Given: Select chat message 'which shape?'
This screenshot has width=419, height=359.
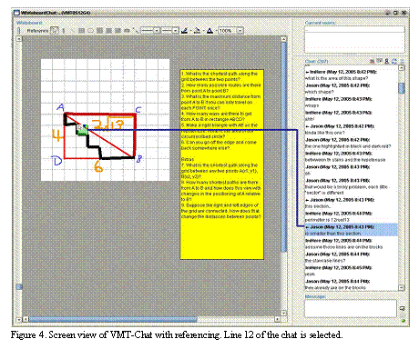Looking at the screenshot, I should pyautogui.click(x=319, y=92).
